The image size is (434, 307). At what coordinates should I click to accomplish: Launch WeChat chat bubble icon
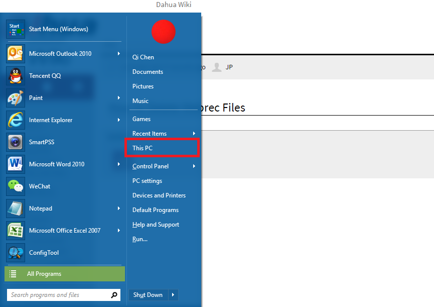pyautogui.click(x=16, y=186)
